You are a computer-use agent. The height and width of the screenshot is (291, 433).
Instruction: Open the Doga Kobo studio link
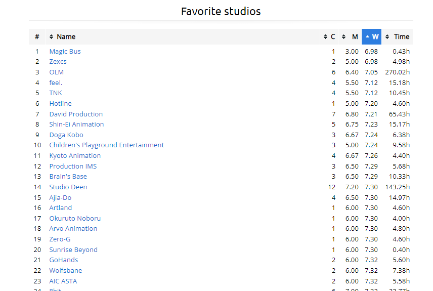66,135
